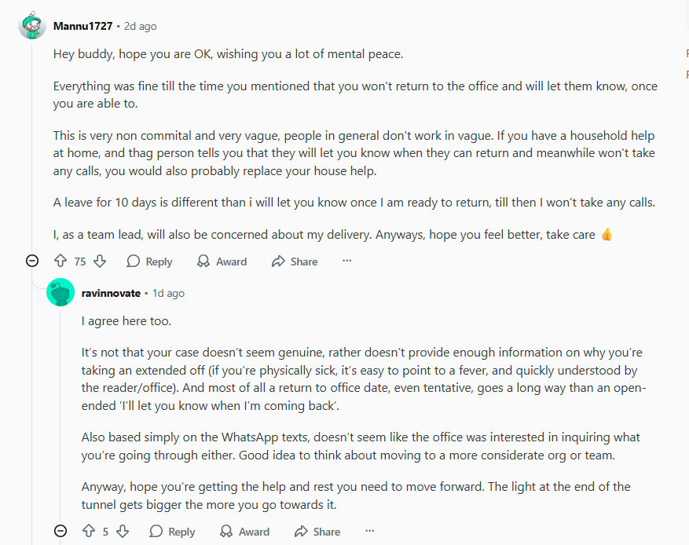Share Mannu1727's comment
Image resolution: width=689 pixels, height=545 pixels.
click(x=295, y=262)
